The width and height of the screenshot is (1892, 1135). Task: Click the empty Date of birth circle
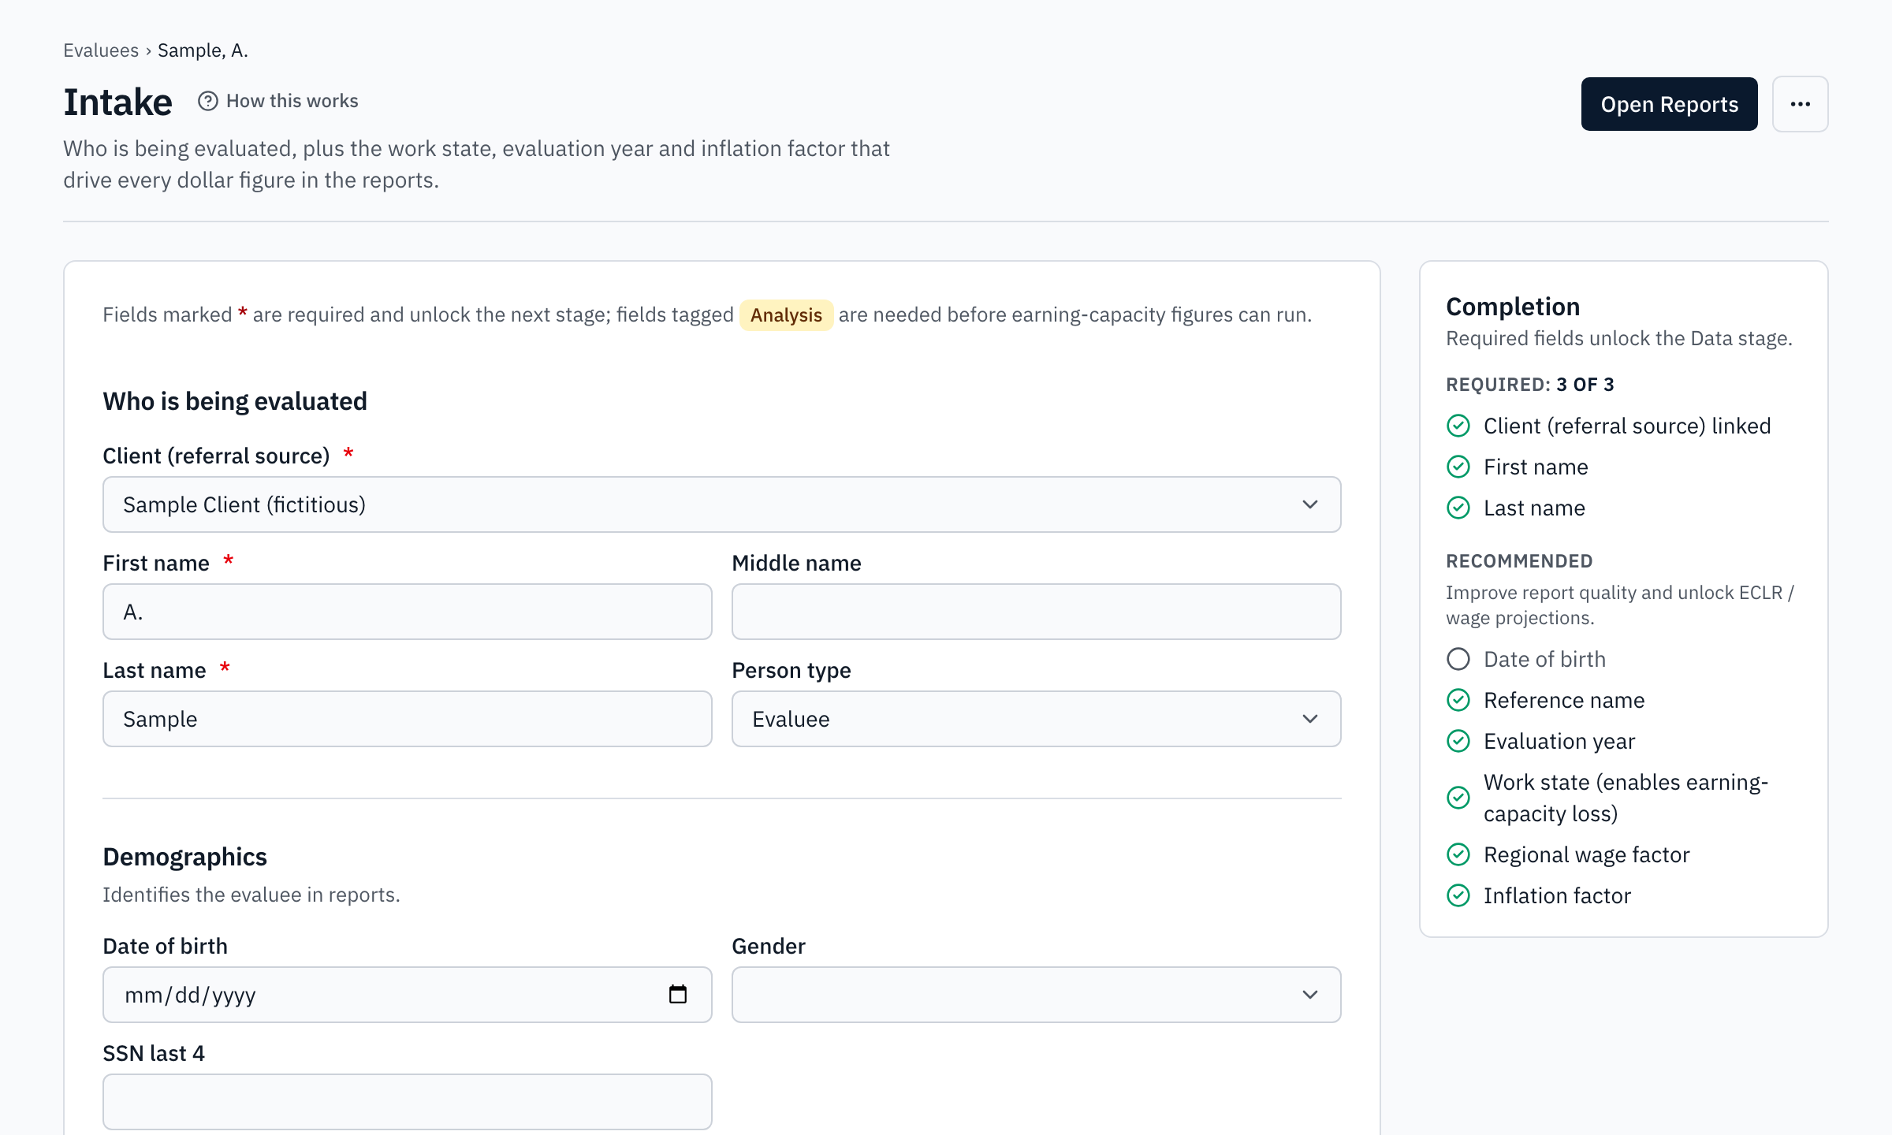pos(1458,659)
